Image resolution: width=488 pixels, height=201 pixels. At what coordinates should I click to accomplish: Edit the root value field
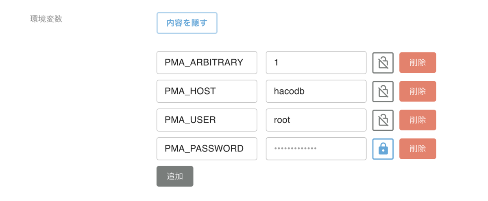(x=316, y=120)
